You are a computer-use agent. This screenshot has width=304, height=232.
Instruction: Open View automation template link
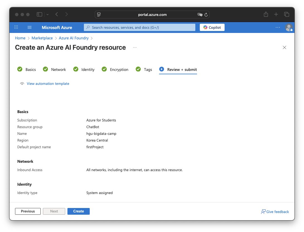[x=48, y=83]
